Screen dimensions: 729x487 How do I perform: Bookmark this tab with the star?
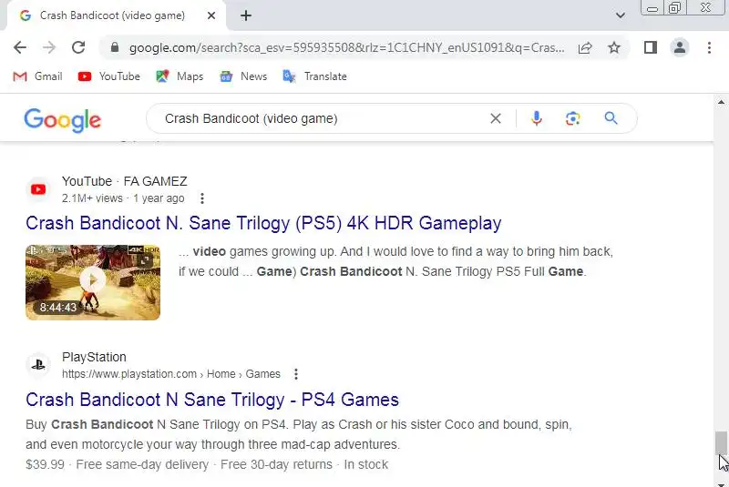[614, 47]
